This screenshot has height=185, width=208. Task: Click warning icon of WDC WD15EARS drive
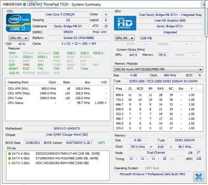(9, 163)
